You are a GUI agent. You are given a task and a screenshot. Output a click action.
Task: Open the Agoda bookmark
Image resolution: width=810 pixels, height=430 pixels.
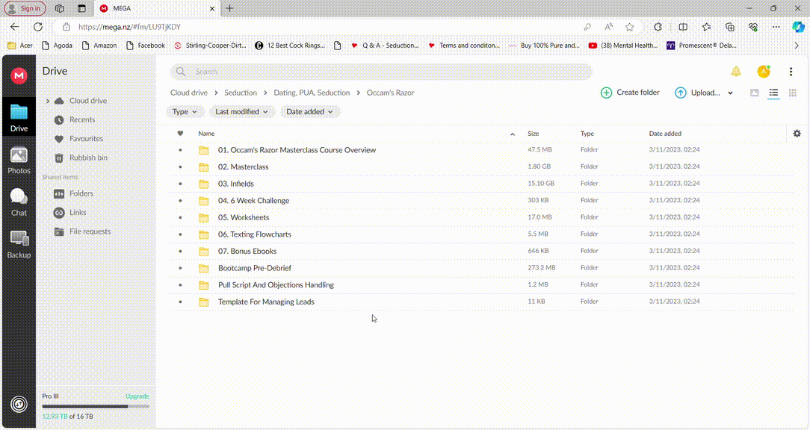tap(58, 46)
